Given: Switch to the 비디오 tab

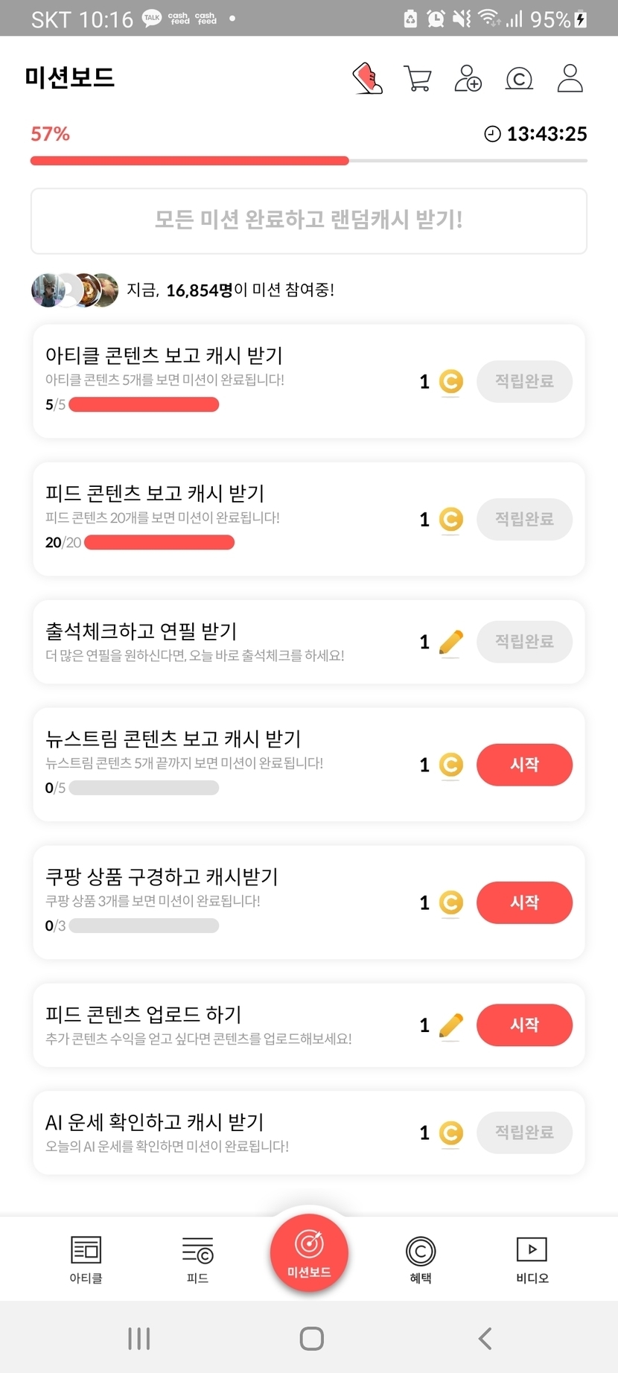Looking at the screenshot, I should point(532,1259).
